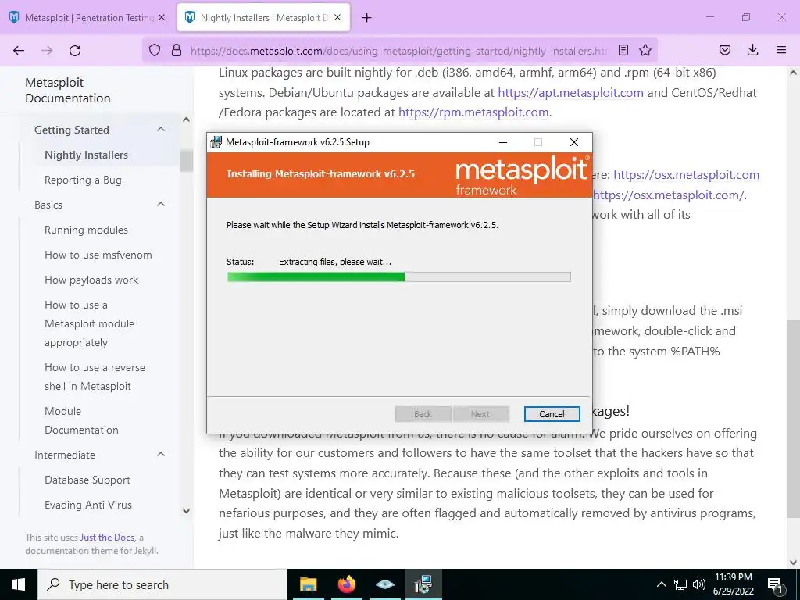This screenshot has height=600, width=800.
Task: Open the Evading Anti Virus sidebar page
Action: pyautogui.click(x=88, y=505)
